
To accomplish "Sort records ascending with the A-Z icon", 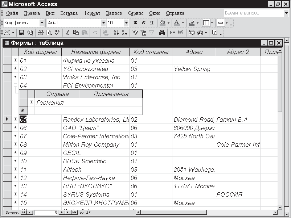I will pyautogui.click(x=116, y=33).
